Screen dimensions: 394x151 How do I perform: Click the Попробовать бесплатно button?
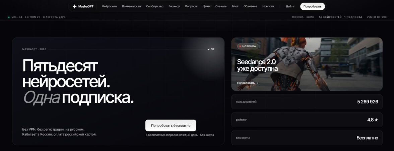tap(171, 125)
